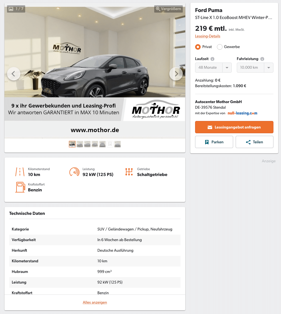
Task: Park the offer with Parken button
Action: [214, 142]
